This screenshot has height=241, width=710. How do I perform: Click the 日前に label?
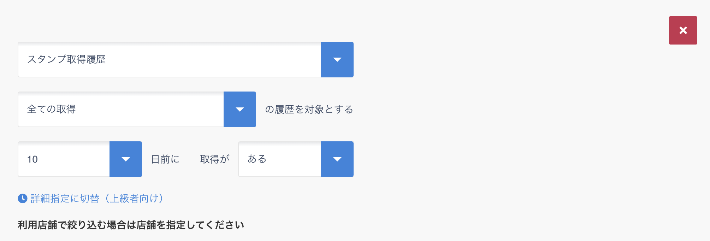point(165,159)
